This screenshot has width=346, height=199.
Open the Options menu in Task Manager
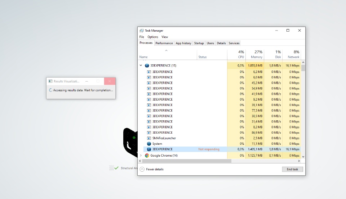pos(153,37)
